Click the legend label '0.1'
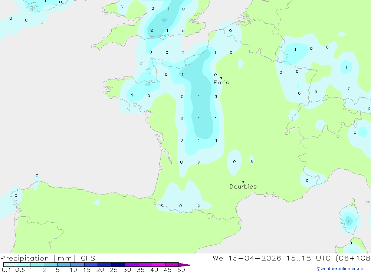 [6, 270]
